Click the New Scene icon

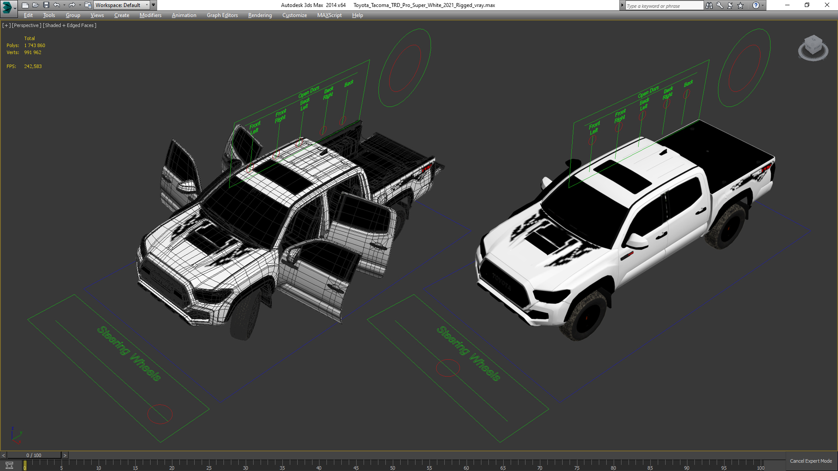click(25, 5)
